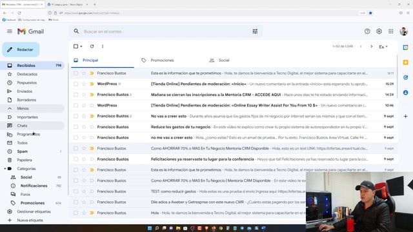This screenshot has width=413, height=232.
Task: Select the No vas a creer esto email checkbox
Action: (76, 116)
